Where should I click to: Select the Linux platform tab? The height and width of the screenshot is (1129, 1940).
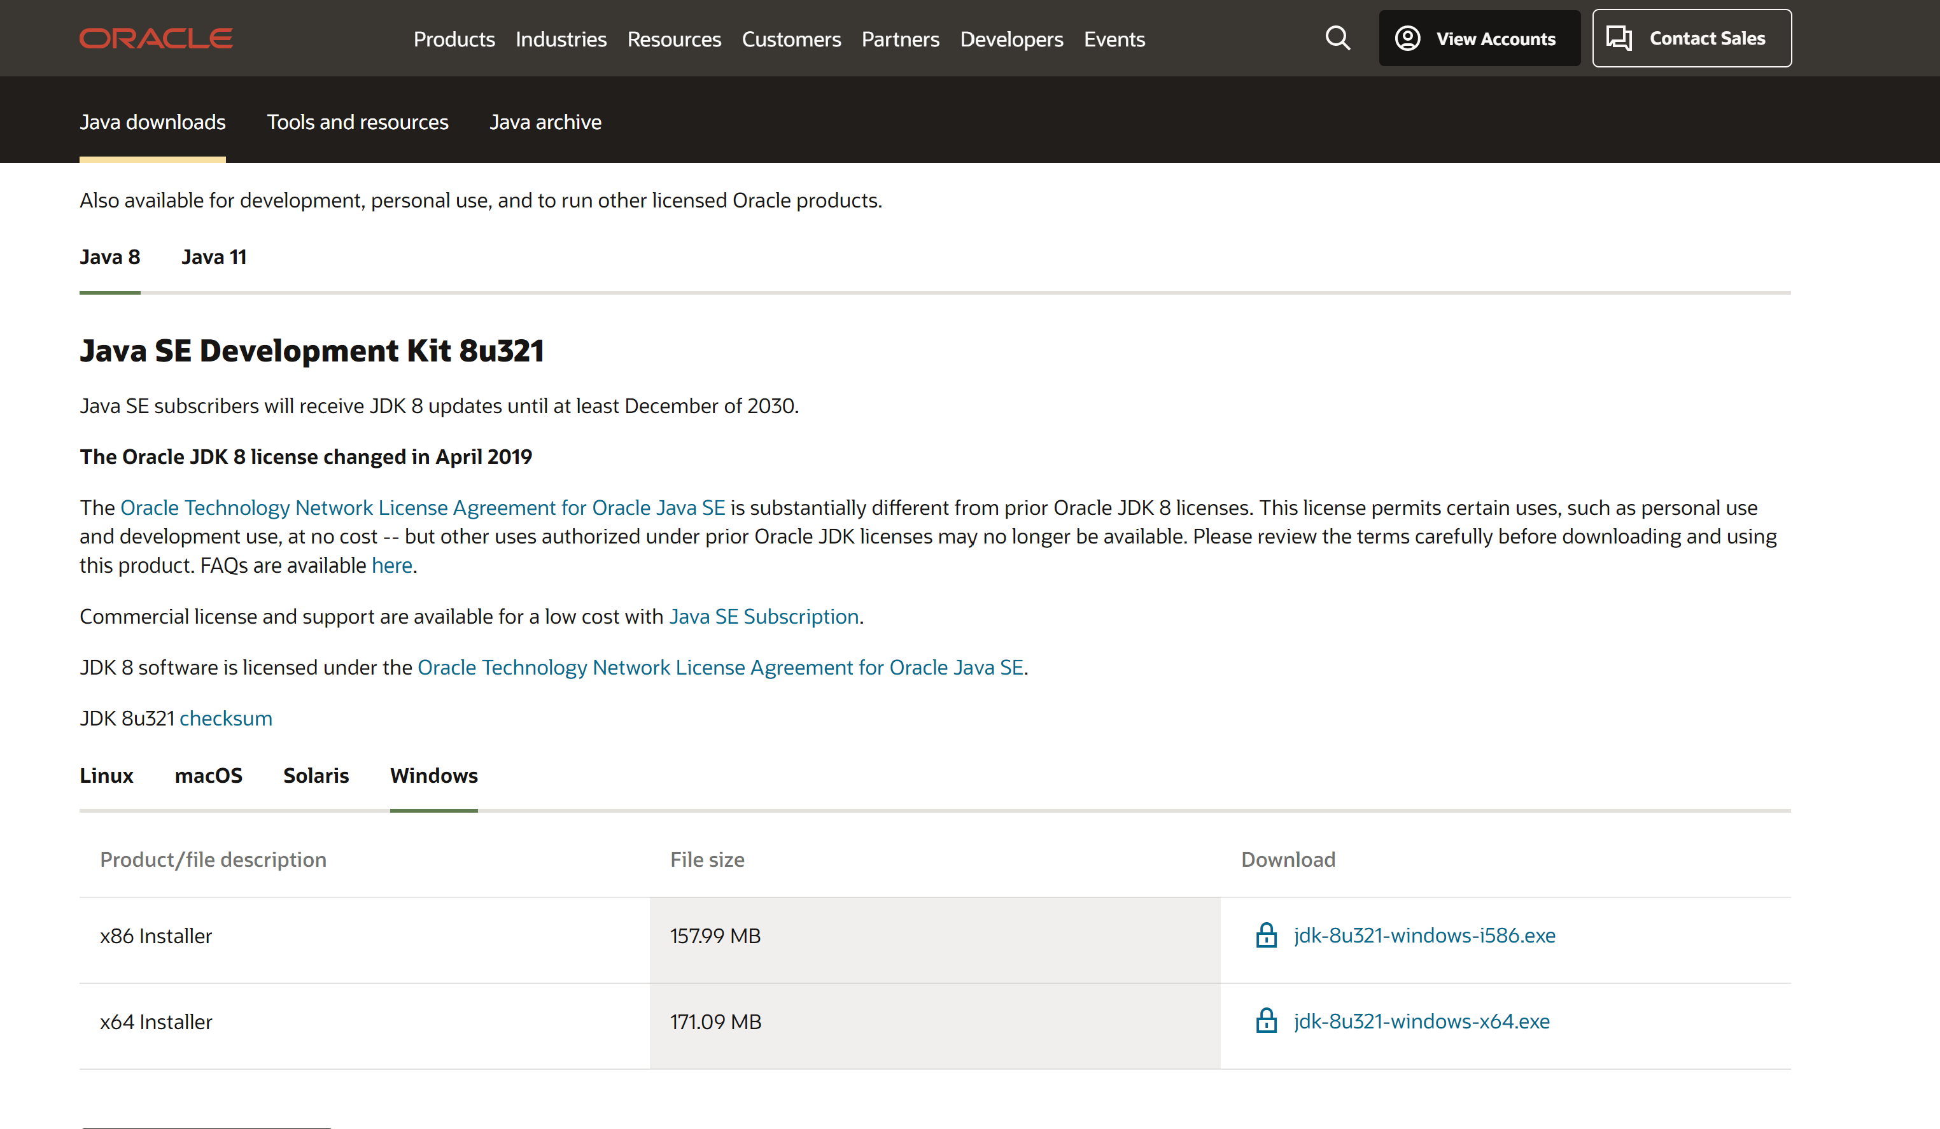click(106, 775)
